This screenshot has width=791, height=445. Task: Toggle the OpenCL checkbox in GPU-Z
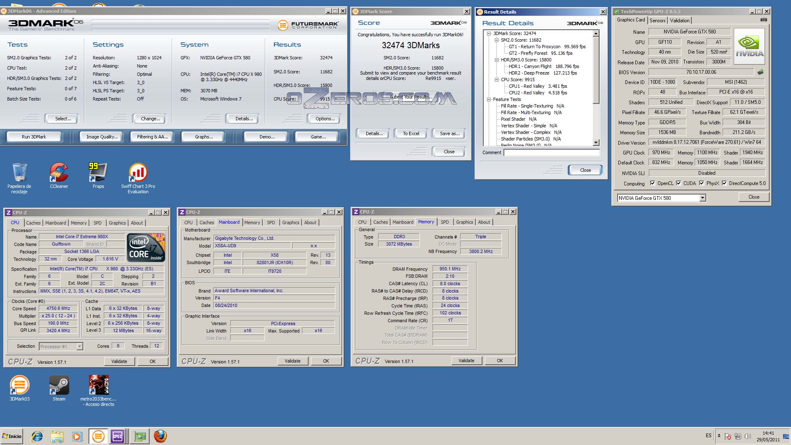click(x=652, y=183)
